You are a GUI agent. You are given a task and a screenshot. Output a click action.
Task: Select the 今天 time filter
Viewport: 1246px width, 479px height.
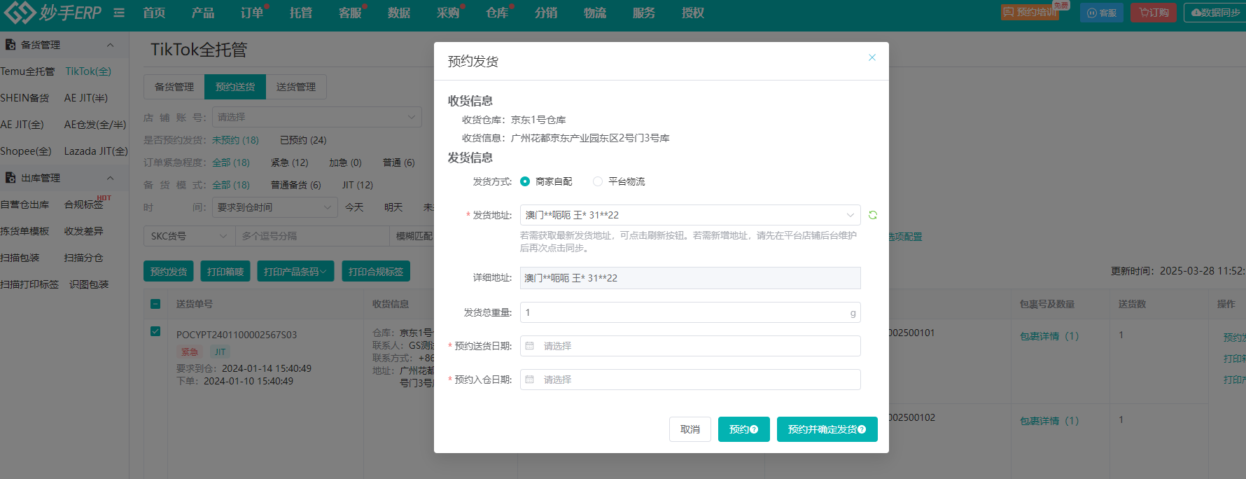354,207
